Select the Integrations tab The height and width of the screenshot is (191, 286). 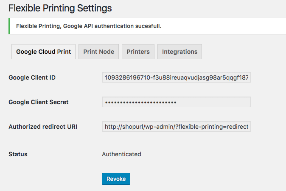click(x=179, y=52)
